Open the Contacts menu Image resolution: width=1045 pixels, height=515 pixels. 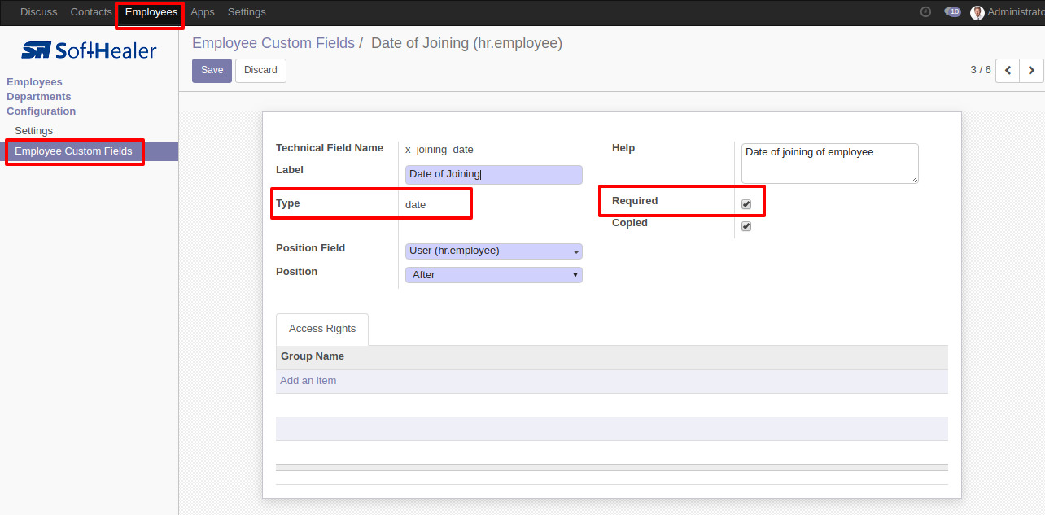[x=91, y=12]
